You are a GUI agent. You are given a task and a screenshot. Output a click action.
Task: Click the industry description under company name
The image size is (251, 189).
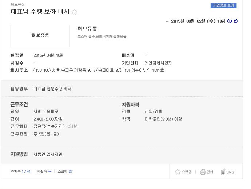pyautogui.click(x=102, y=36)
